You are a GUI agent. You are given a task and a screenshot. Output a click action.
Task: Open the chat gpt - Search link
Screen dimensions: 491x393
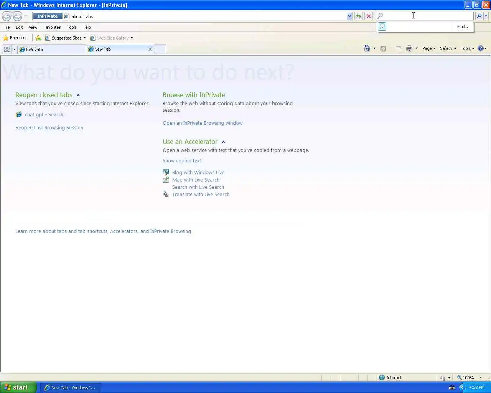click(x=44, y=114)
